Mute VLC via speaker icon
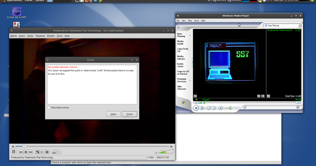The width and height of the screenshot is (316, 166). click(x=156, y=153)
